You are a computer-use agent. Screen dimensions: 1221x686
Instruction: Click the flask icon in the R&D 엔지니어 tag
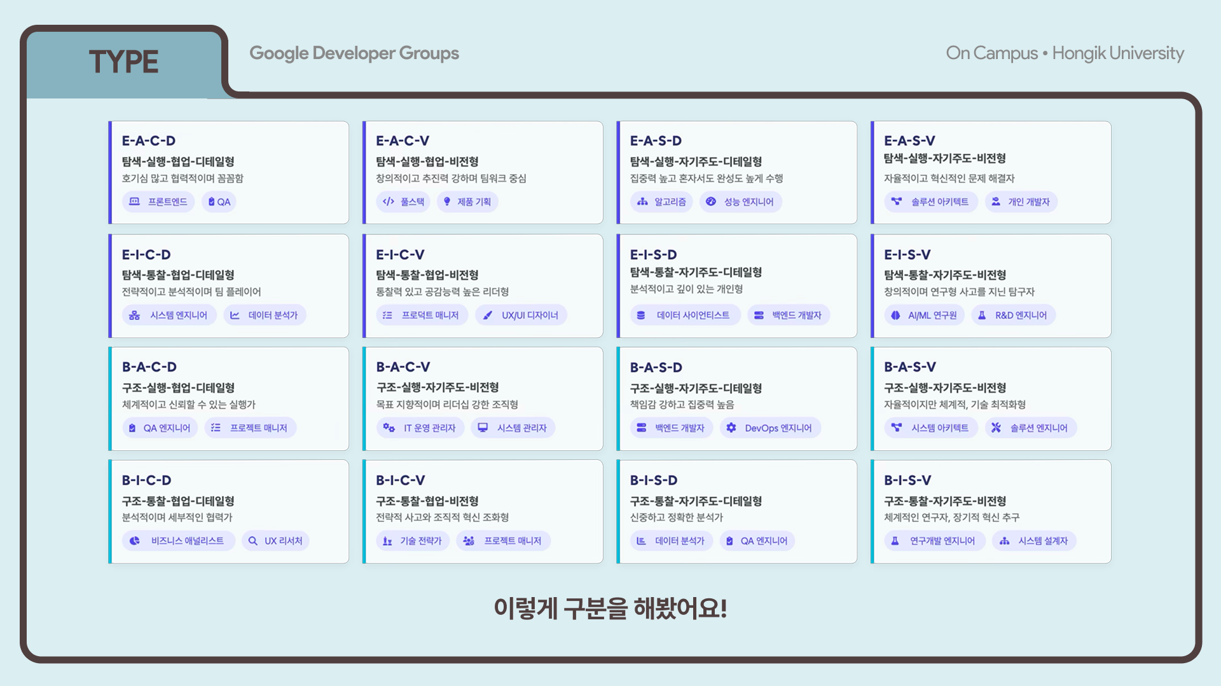982,315
